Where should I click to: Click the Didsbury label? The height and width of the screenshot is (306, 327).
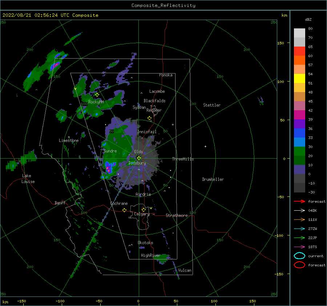137,163
